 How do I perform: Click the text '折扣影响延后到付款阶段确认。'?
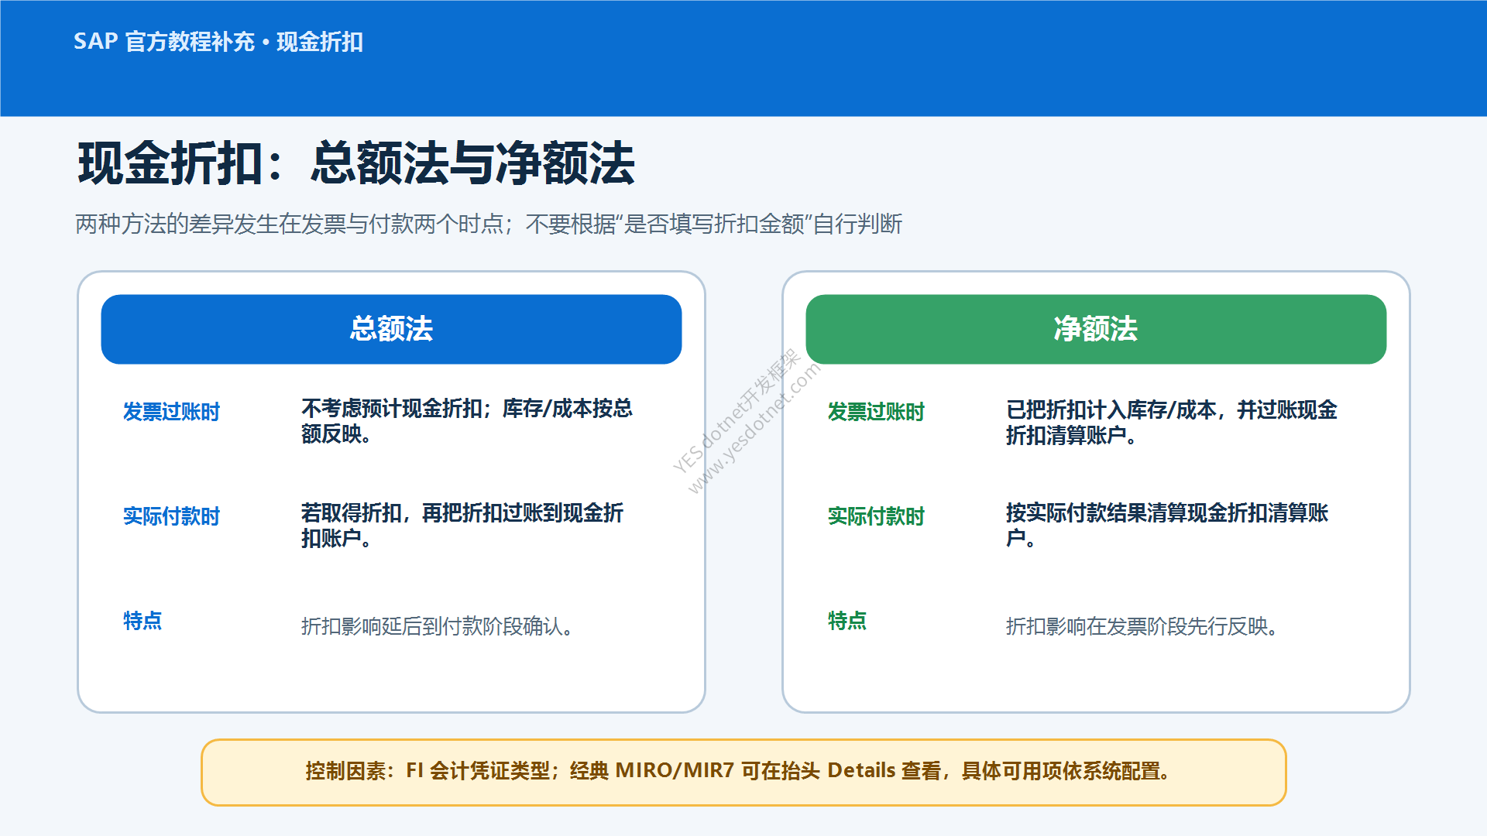(438, 626)
